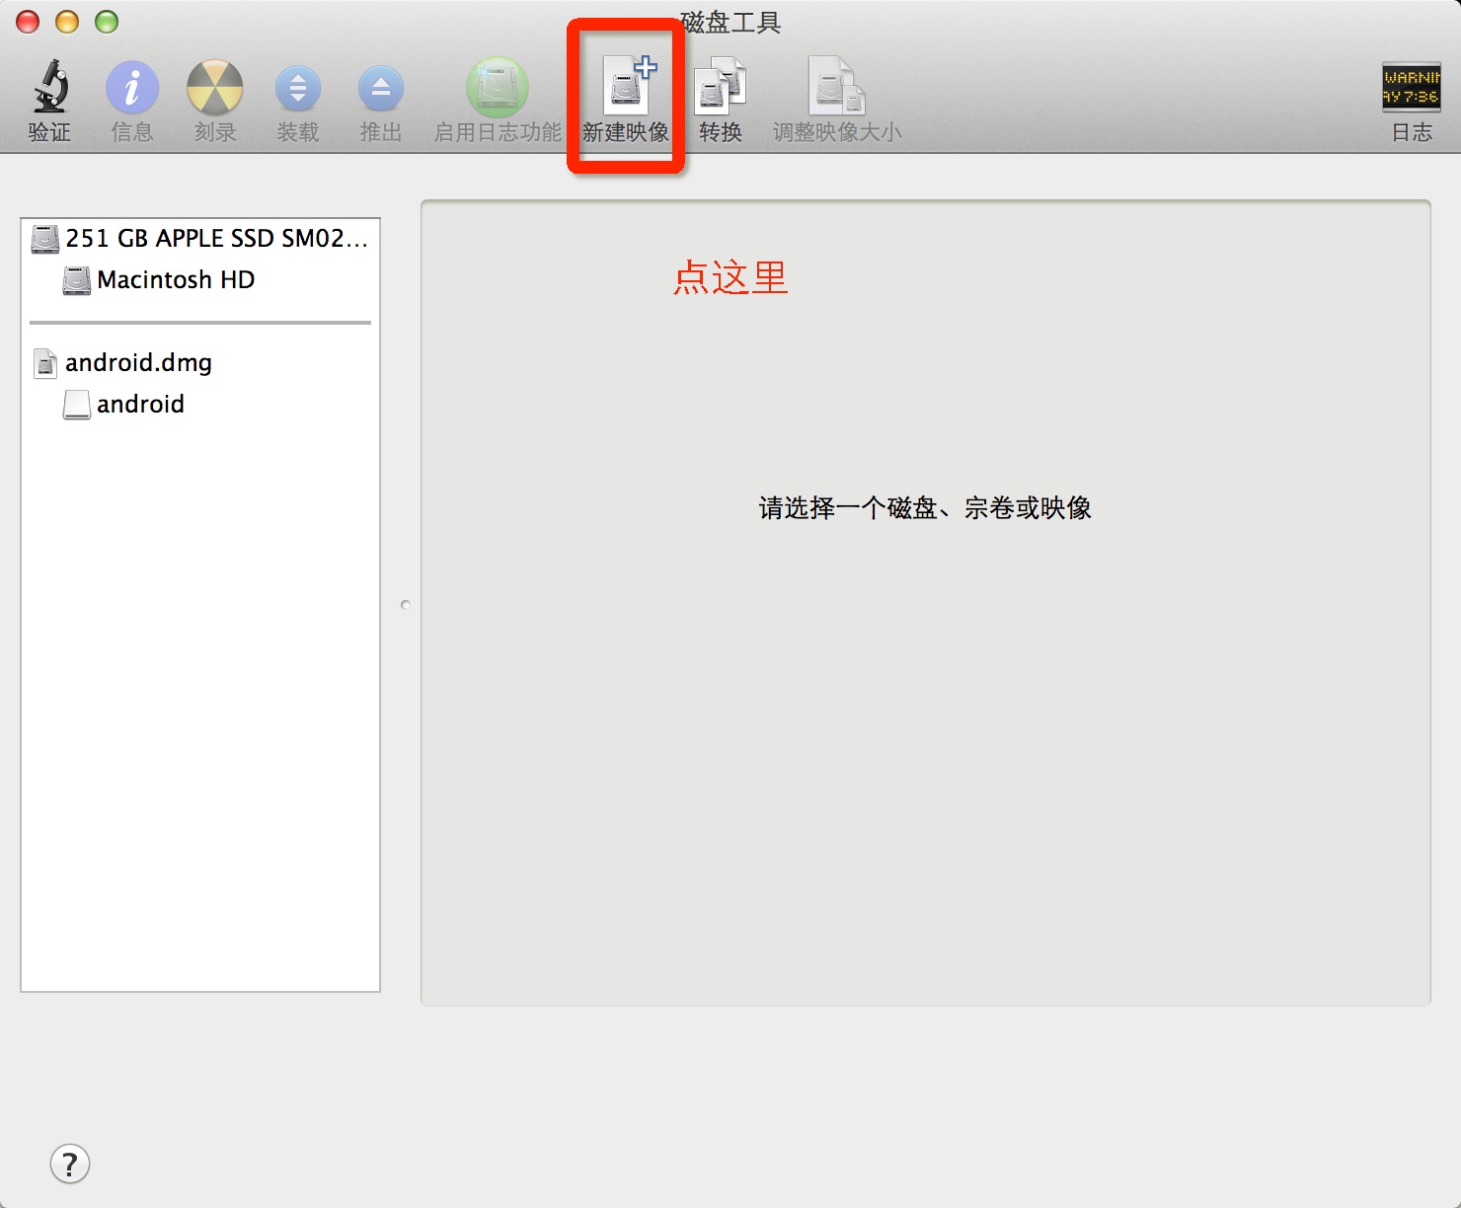Image resolution: width=1461 pixels, height=1208 pixels.
Task: Click the 启用日志功能 journaling icon
Action: click(498, 88)
